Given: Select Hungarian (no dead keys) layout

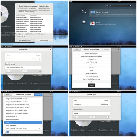Looking at the screenshot, I should [x=23, y=119].
